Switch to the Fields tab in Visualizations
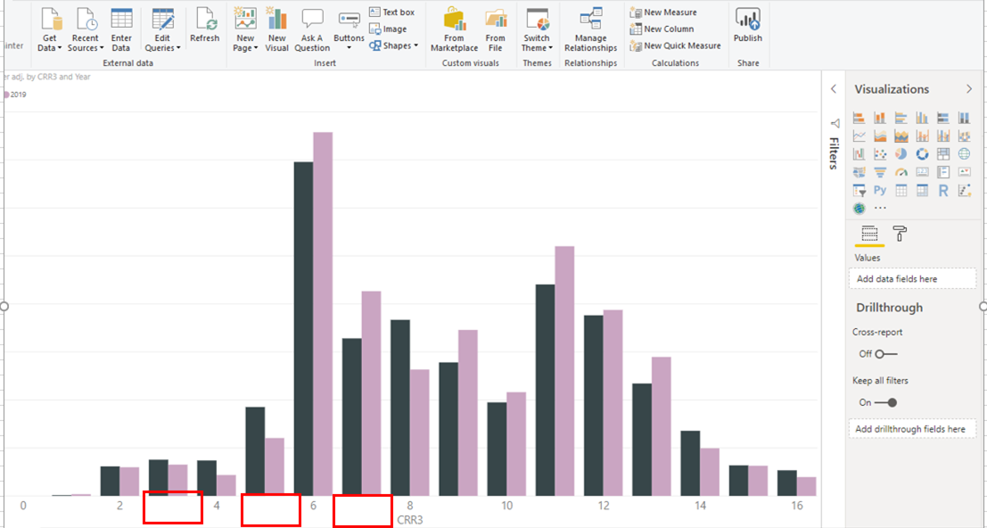Image resolution: width=987 pixels, height=528 pixels. [x=869, y=234]
